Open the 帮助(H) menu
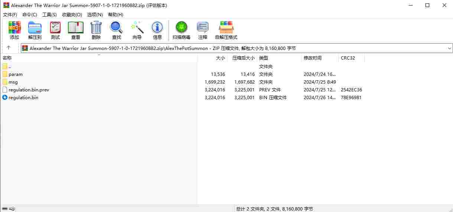The height and width of the screenshot is (212, 453). (115, 14)
